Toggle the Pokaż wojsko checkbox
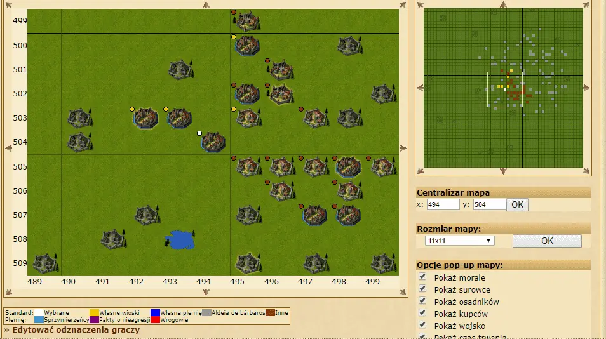This screenshot has width=606, height=339. pyautogui.click(x=422, y=324)
